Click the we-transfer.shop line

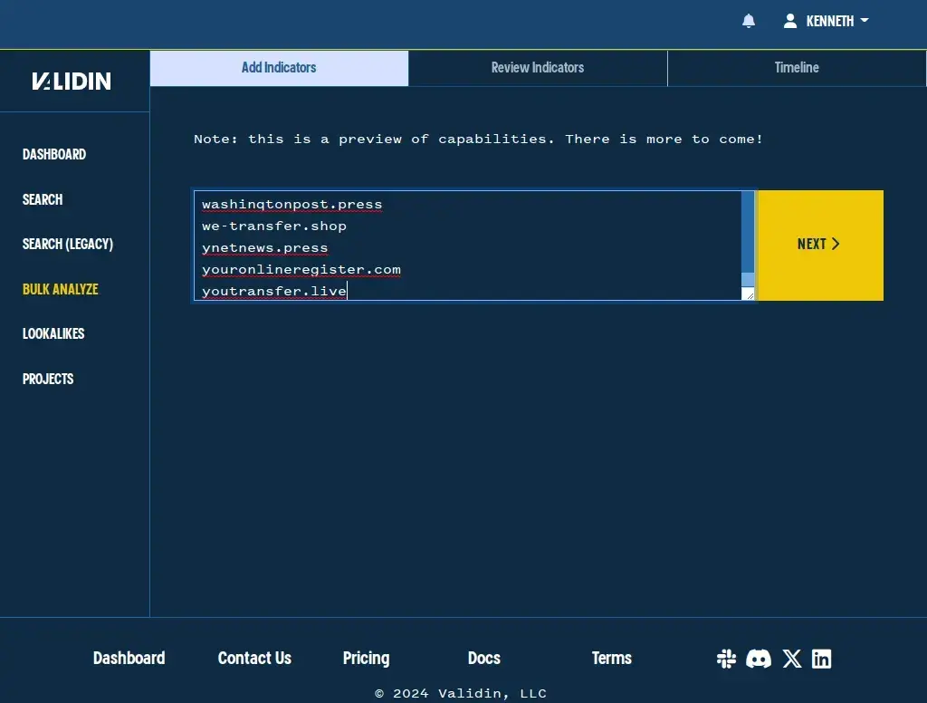coord(274,226)
